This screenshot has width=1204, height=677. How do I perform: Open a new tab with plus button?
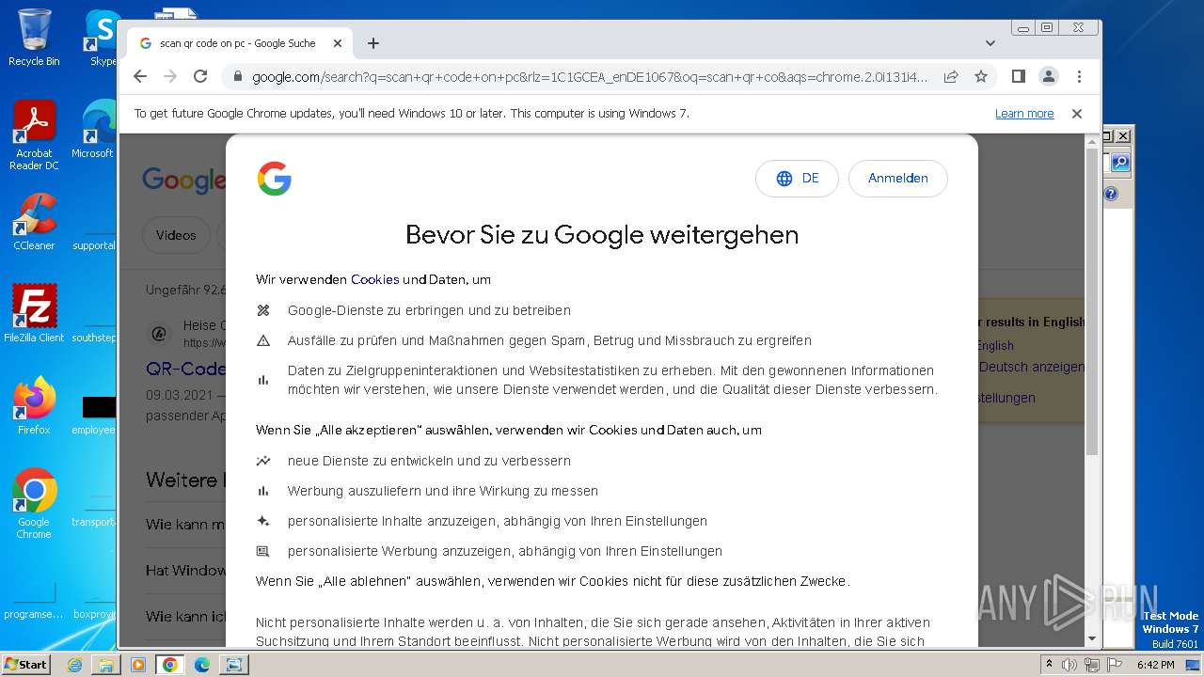tap(373, 43)
